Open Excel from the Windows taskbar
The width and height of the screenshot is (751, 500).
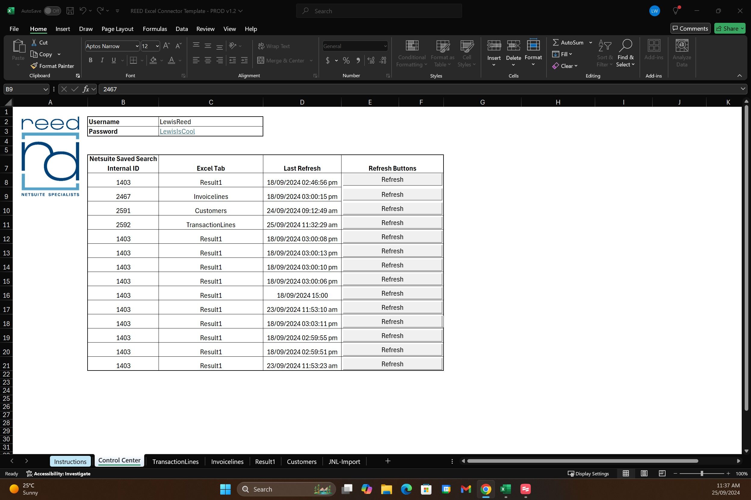point(505,489)
